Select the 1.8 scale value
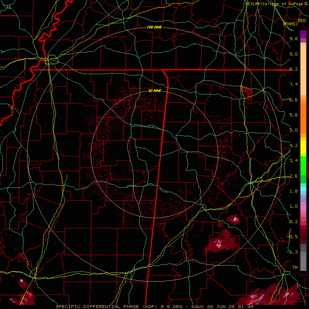This screenshot has width=309, height=309. tap(294, 191)
